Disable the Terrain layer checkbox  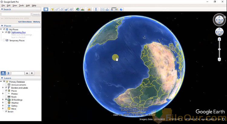coord(6,111)
